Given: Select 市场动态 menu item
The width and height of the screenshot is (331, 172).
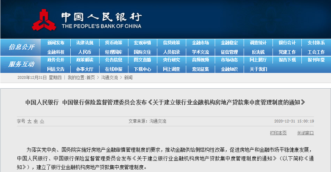Looking at the screenshot, I should (x=229, y=60).
